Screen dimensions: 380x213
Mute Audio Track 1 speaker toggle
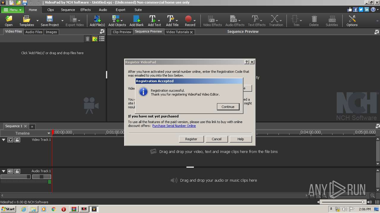point(10,171)
